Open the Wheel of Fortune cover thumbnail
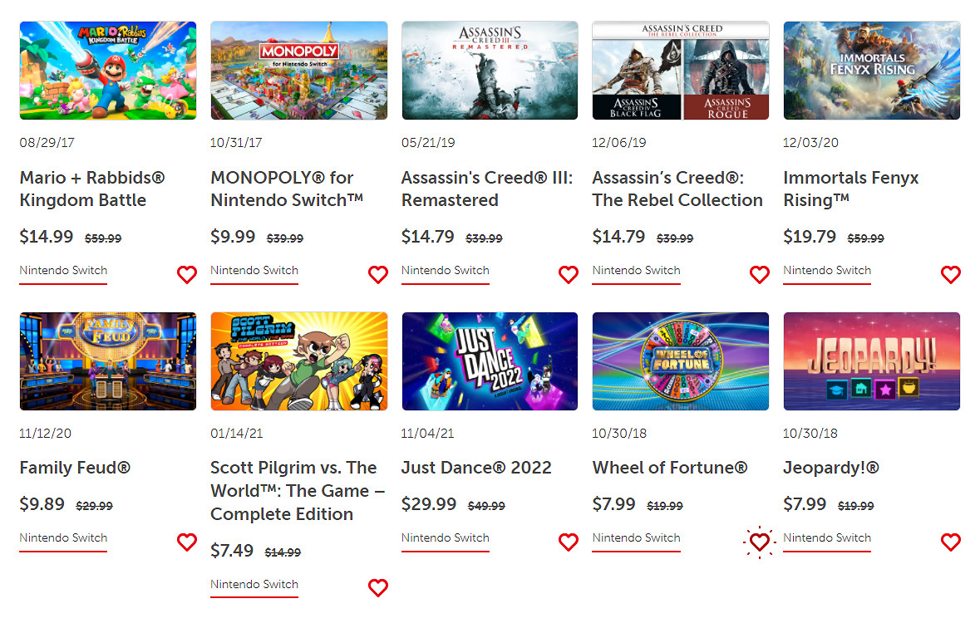 click(x=681, y=361)
